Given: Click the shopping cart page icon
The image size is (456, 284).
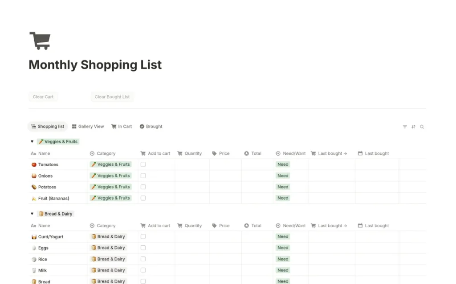Looking at the screenshot, I should [40, 40].
